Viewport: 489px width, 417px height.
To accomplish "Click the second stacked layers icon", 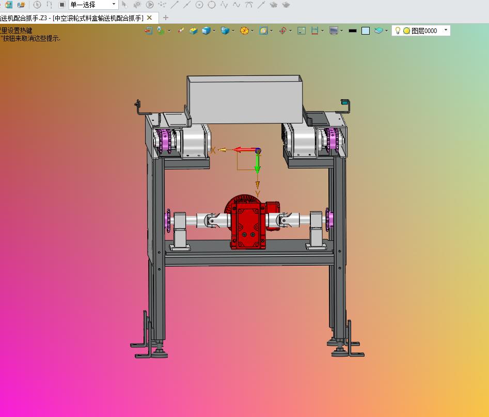I will [286, 5].
